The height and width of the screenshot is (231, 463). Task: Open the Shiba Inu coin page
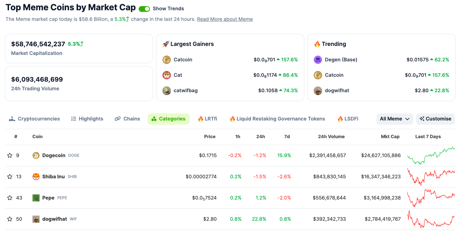pyautogui.click(x=53, y=177)
